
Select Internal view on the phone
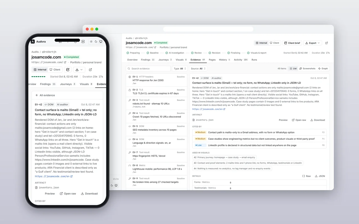point(40,69)
